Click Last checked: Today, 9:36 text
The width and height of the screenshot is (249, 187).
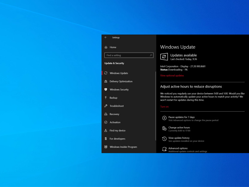tap(184, 59)
